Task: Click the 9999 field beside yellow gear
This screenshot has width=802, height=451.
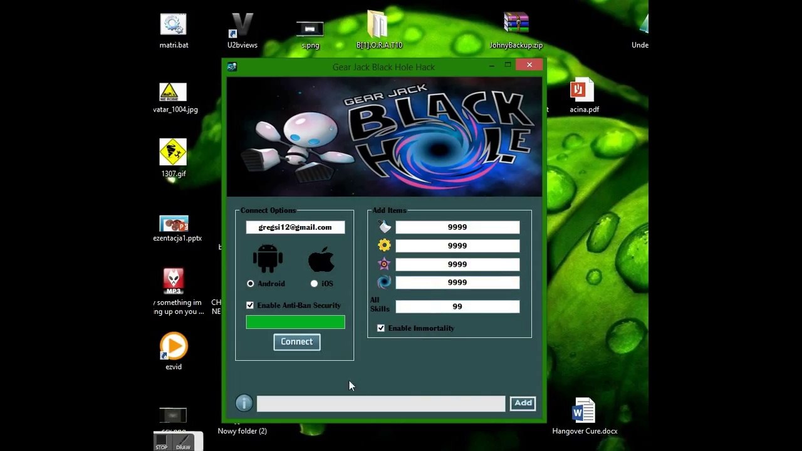Action: coord(457,246)
